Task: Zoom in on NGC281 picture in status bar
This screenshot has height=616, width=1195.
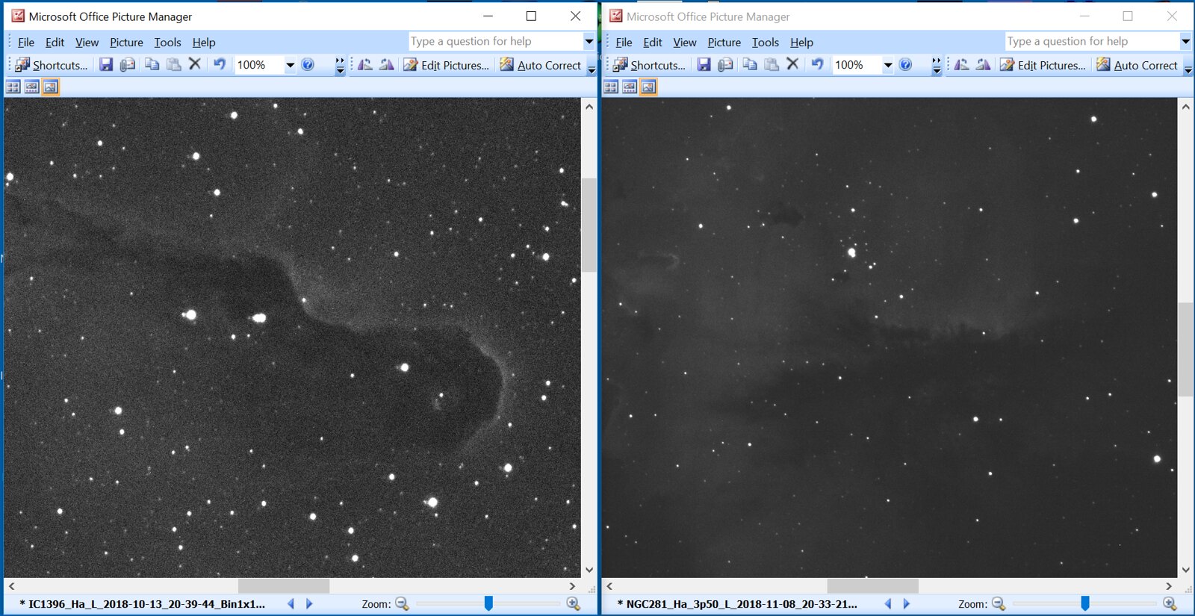Action: tap(1170, 603)
